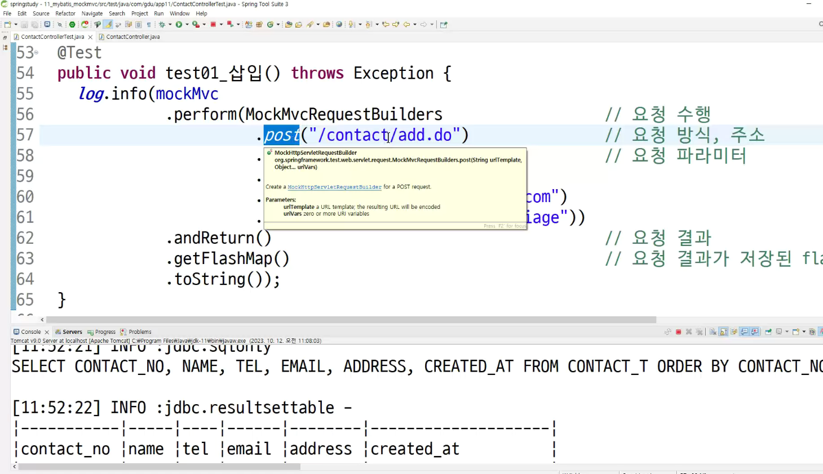The image size is (823, 474).
Task: Click Remove Launch gray X in Console
Action: click(x=689, y=332)
